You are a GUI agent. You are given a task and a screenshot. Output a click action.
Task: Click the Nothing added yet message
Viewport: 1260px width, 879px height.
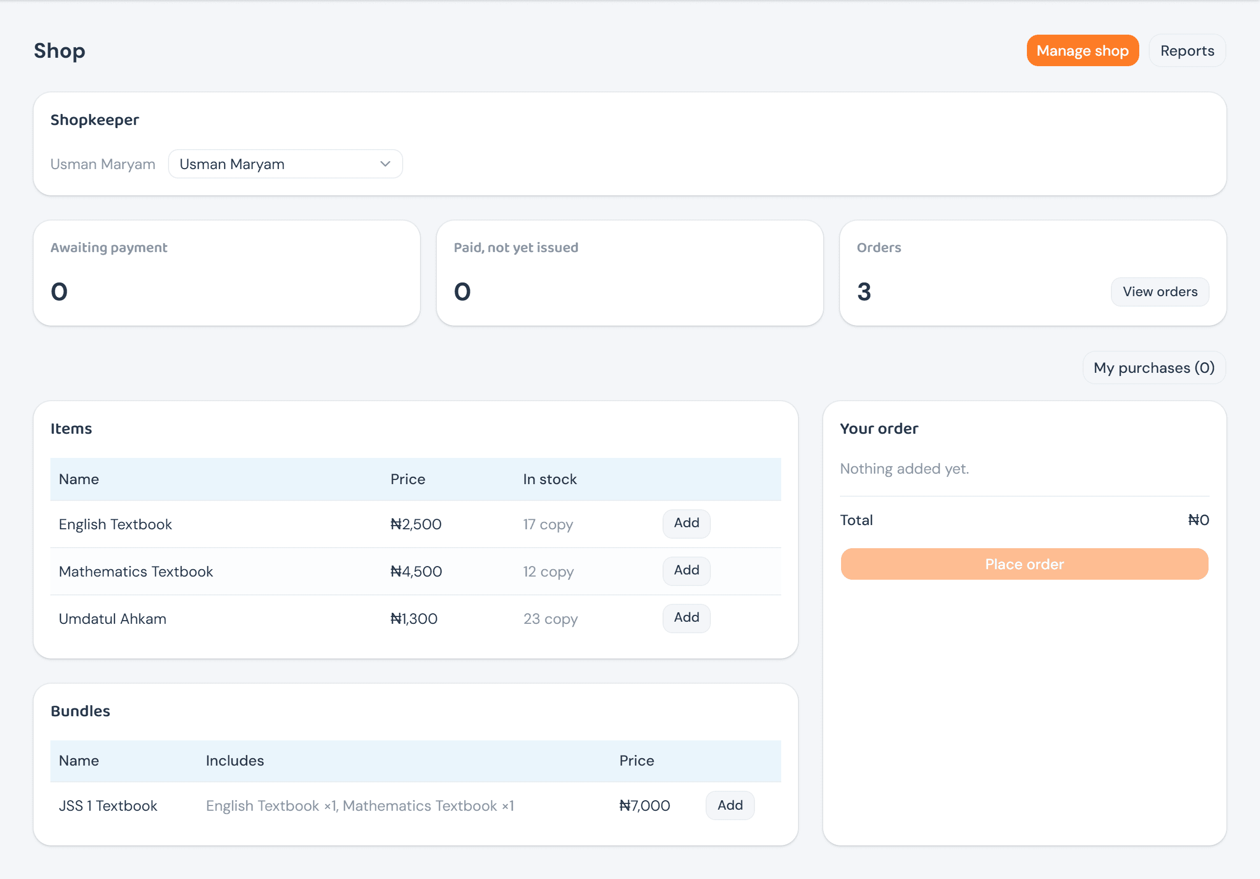coord(905,468)
